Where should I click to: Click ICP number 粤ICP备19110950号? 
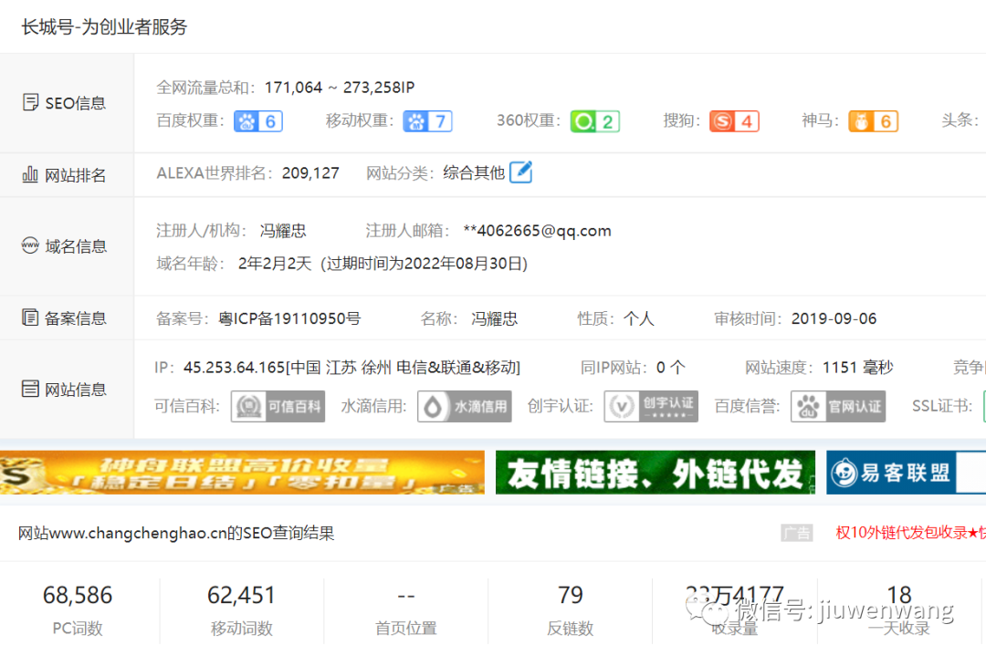[289, 318]
